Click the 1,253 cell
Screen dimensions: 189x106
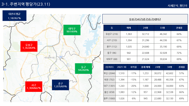click(146, 73)
